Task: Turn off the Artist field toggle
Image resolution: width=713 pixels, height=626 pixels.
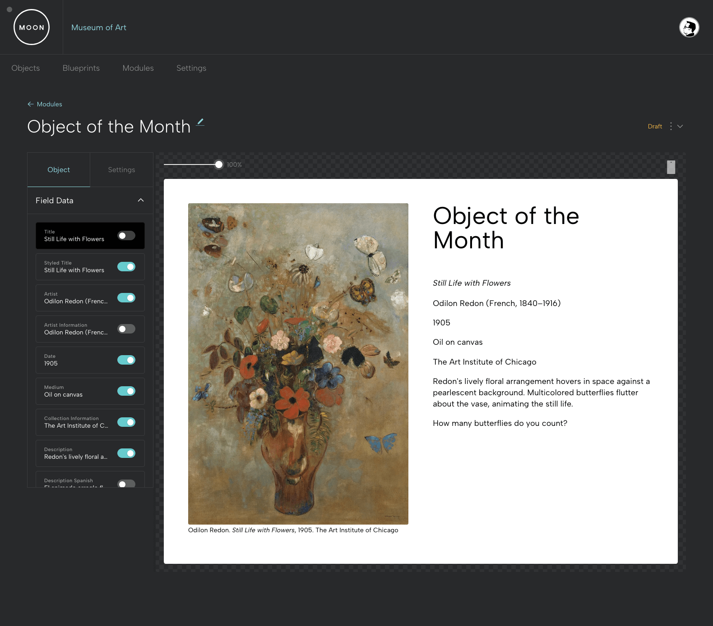Action: click(126, 298)
